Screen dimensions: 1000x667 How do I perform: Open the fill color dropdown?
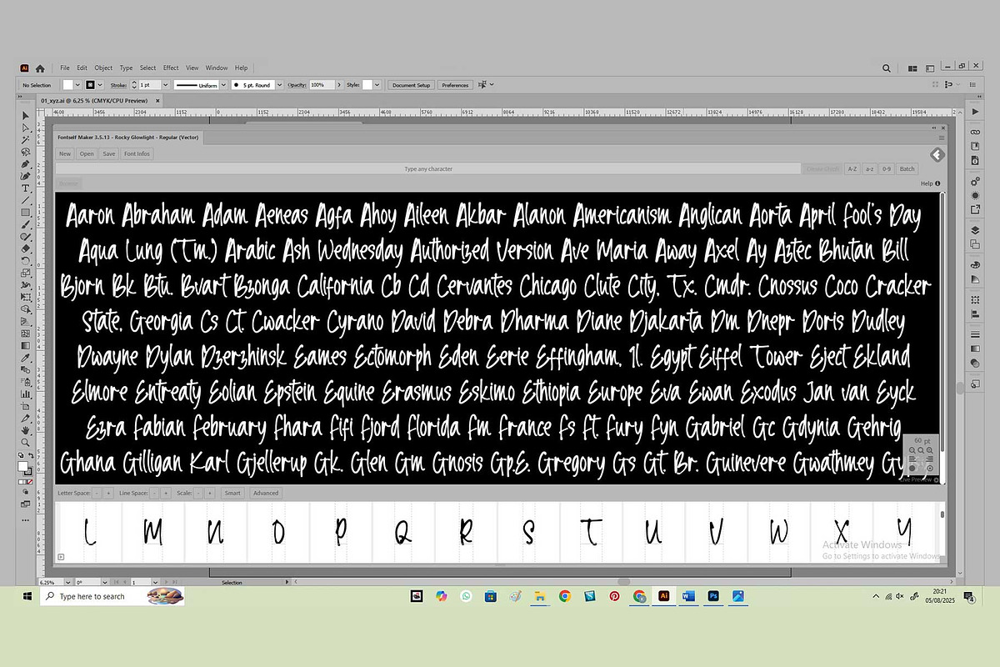77,85
